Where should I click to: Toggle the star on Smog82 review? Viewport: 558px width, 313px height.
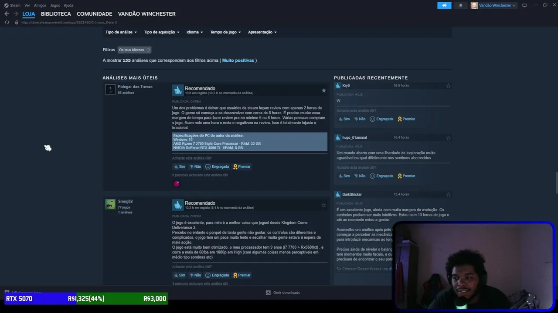point(323,205)
